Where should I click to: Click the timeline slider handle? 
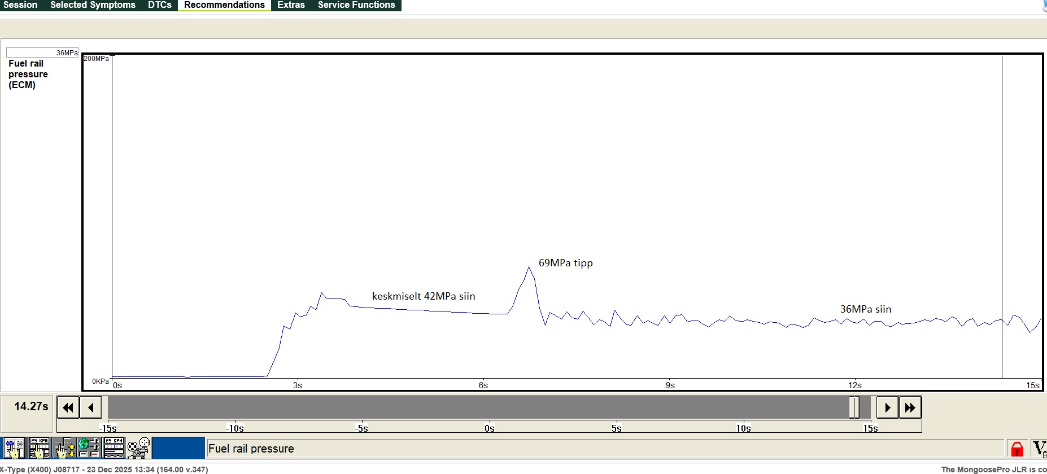(x=854, y=407)
